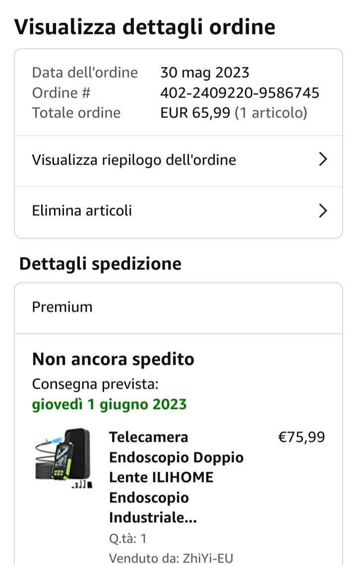The width and height of the screenshot is (357, 565).
Task: Click the Visualizza dettagli ordine page title
Action: point(144,26)
